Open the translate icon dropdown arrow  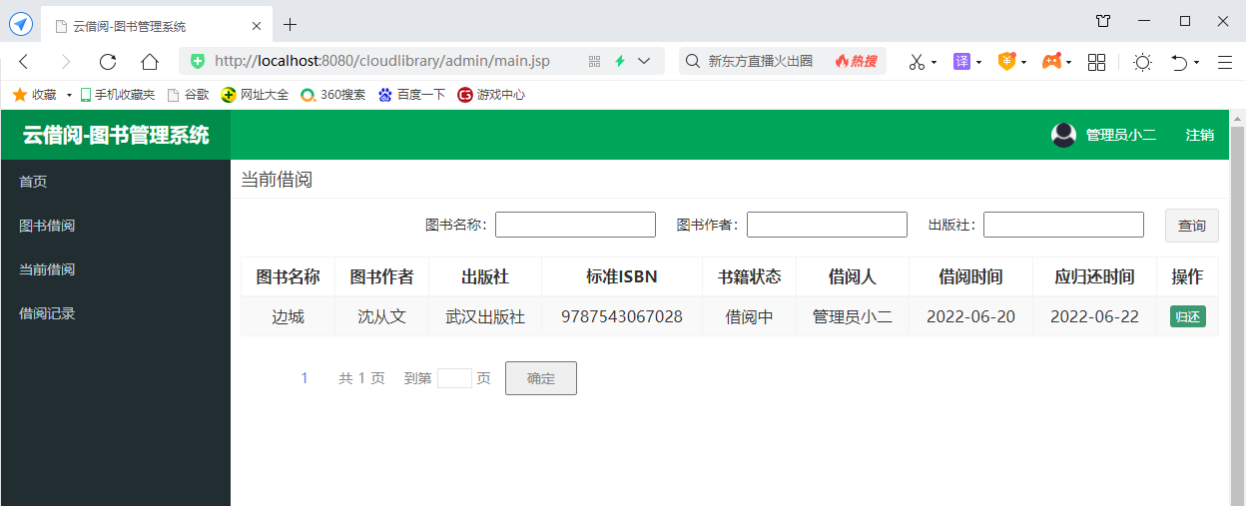[978, 62]
